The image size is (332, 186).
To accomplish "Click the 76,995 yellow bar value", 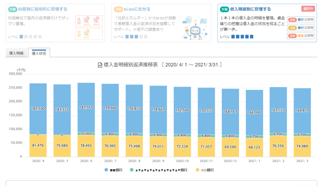I will point(110,146).
